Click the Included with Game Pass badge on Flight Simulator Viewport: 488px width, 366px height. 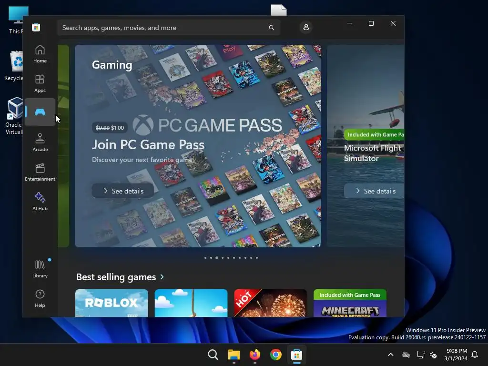(374, 134)
